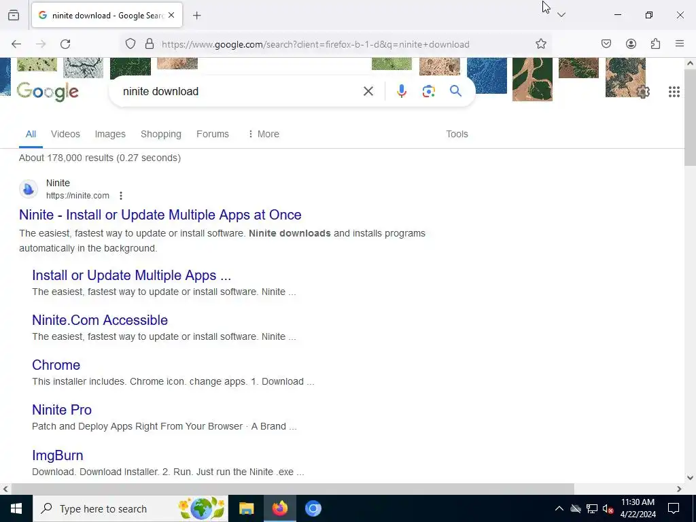Switch to Shopping results tab
The image size is (696, 522).
(160, 134)
